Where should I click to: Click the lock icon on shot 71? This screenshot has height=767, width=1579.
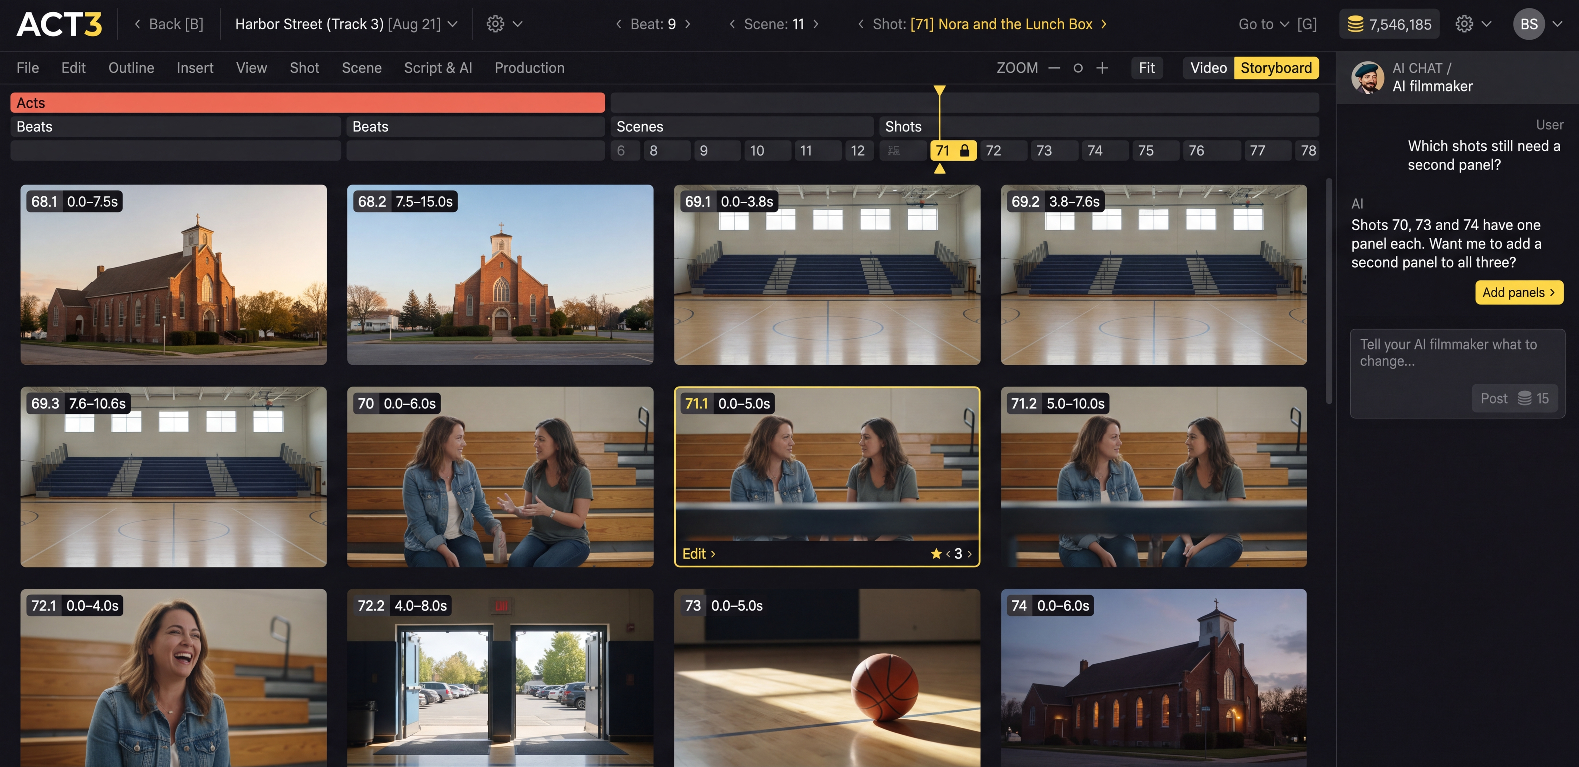(x=964, y=150)
